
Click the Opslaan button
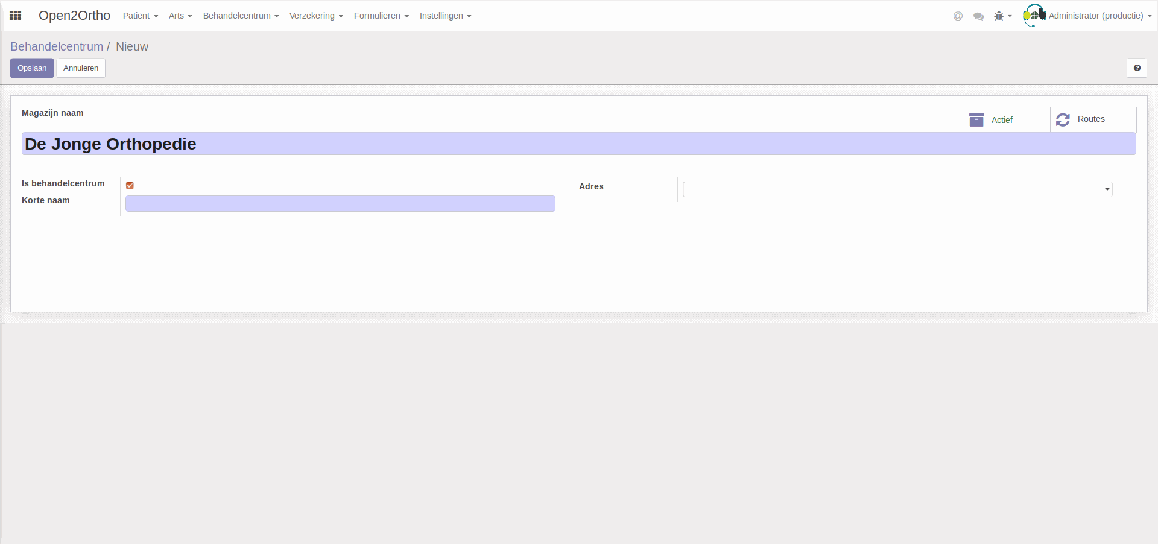click(32, 68)
